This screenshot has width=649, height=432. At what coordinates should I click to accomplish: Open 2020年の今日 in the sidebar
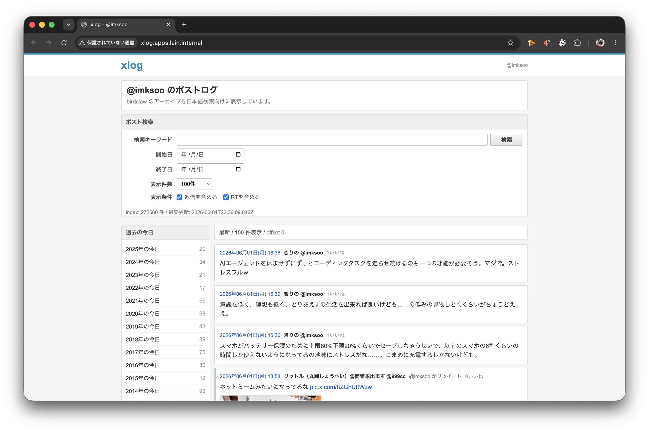tap(166, 313)
